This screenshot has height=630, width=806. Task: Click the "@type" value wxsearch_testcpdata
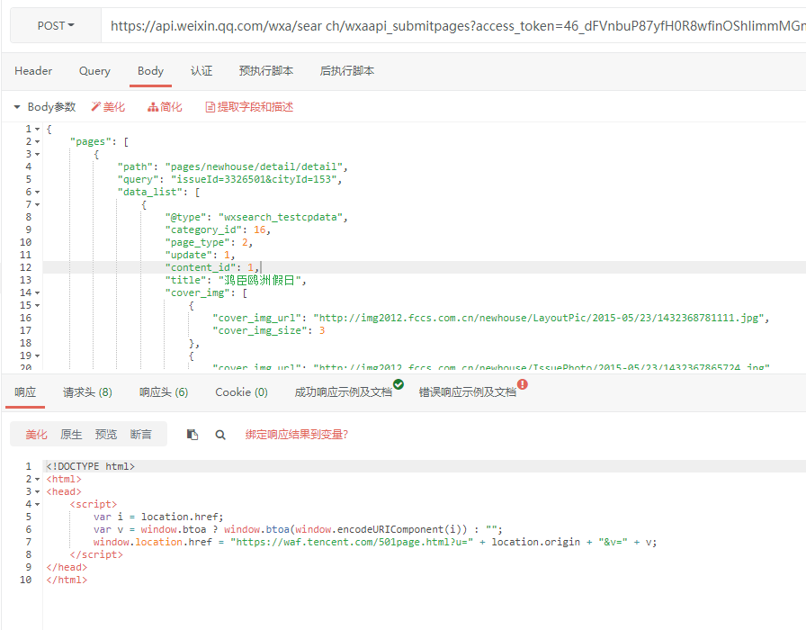pos(282,217)
